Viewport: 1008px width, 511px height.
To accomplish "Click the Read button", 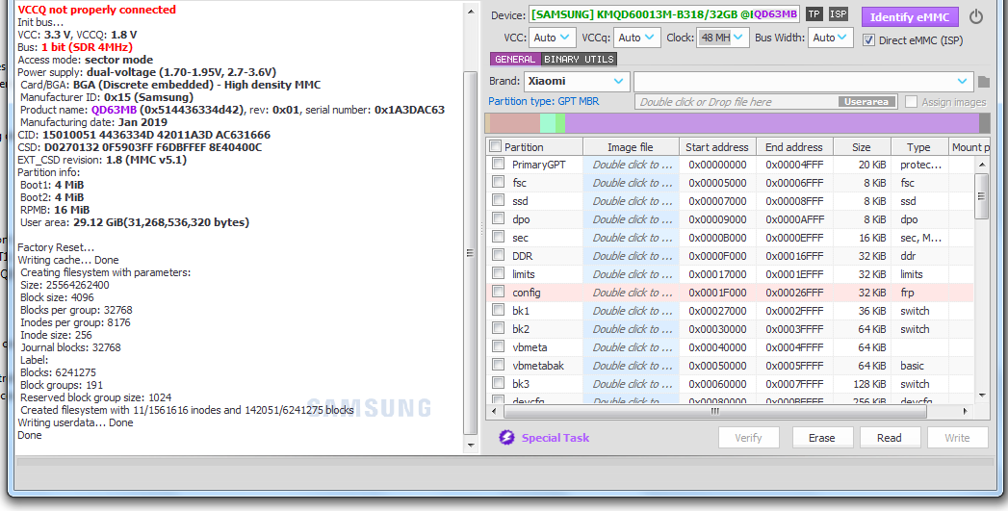I will point(889,438).
